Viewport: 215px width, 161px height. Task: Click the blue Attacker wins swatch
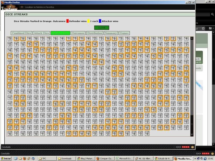coord(100,21)
